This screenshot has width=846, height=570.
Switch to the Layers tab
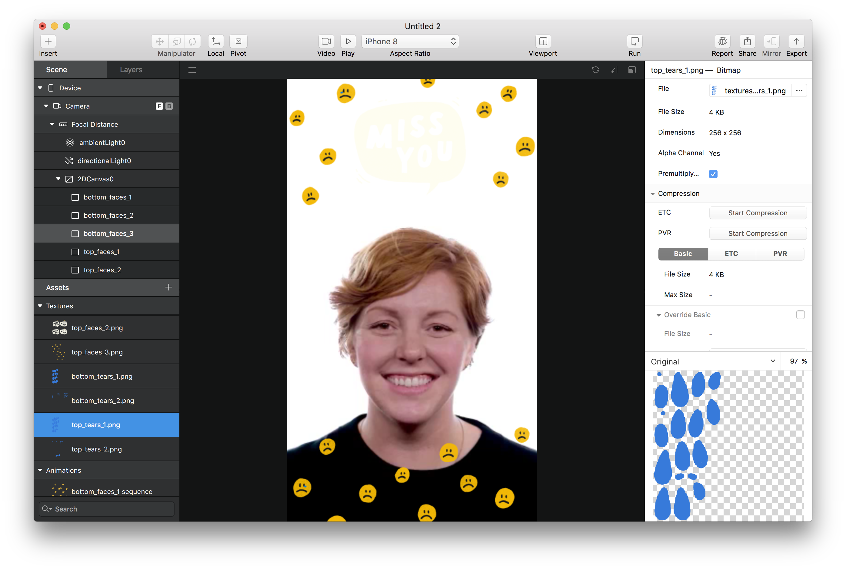tap(131, 69)
